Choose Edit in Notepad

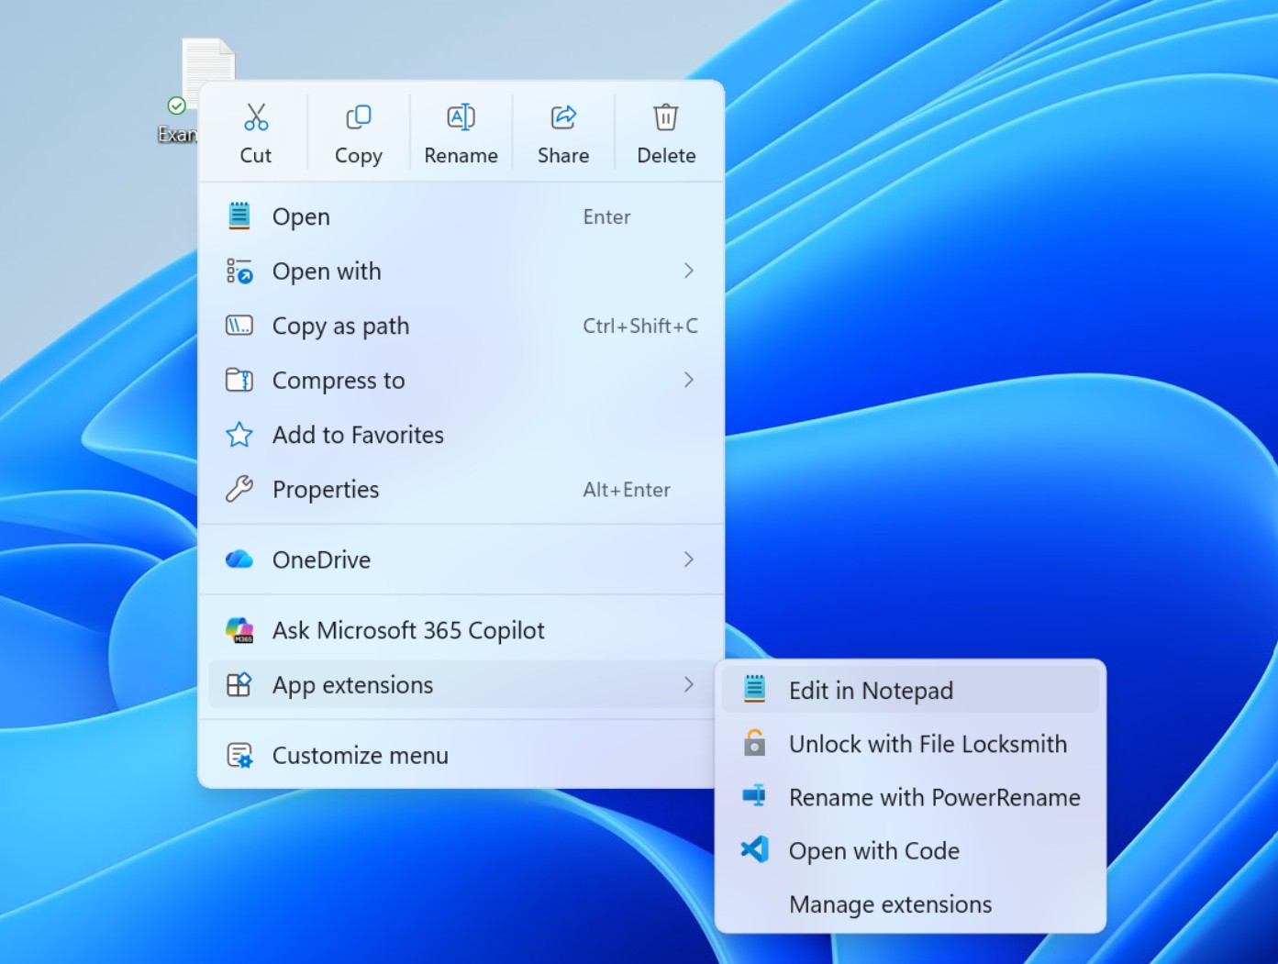(910, 690)
